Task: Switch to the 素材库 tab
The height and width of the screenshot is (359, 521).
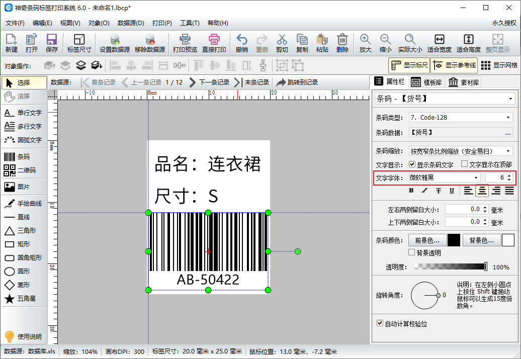Action: [x=464, y=82]
